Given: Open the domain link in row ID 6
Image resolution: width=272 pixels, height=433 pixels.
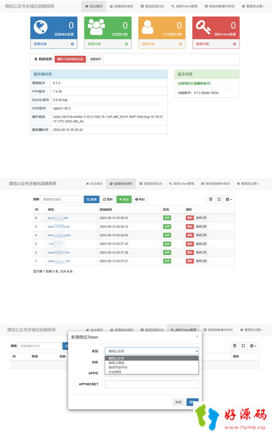Looking at the screenshot, I should 58,218.
